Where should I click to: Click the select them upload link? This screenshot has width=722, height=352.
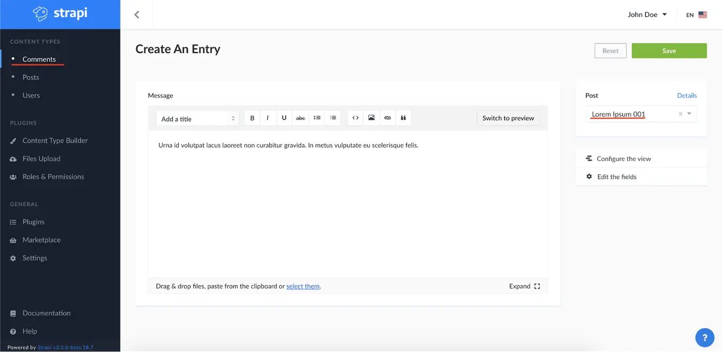[x=303, y=286]
